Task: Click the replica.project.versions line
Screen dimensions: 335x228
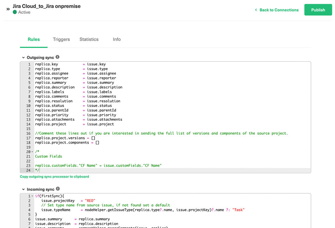Action: tap(65, 138)
